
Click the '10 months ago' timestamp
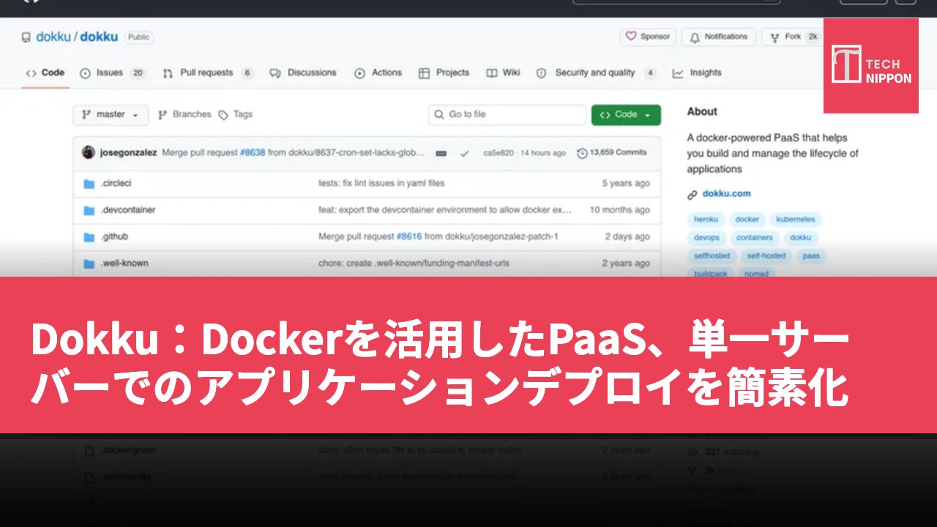620,210
